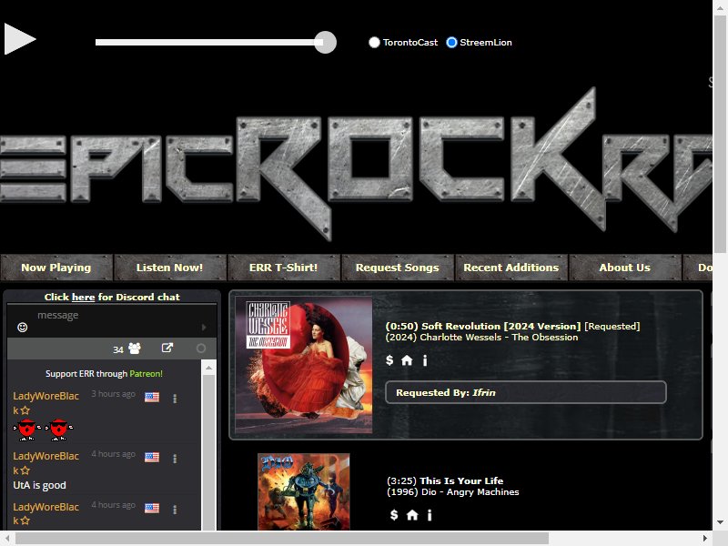Adjust the volume slider handle
This screenshot has width=728, height=546.
tap(325, 42)
